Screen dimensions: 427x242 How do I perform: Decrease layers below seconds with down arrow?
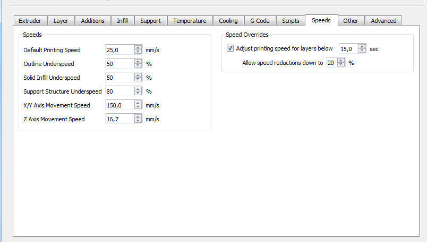coord(362,51)
